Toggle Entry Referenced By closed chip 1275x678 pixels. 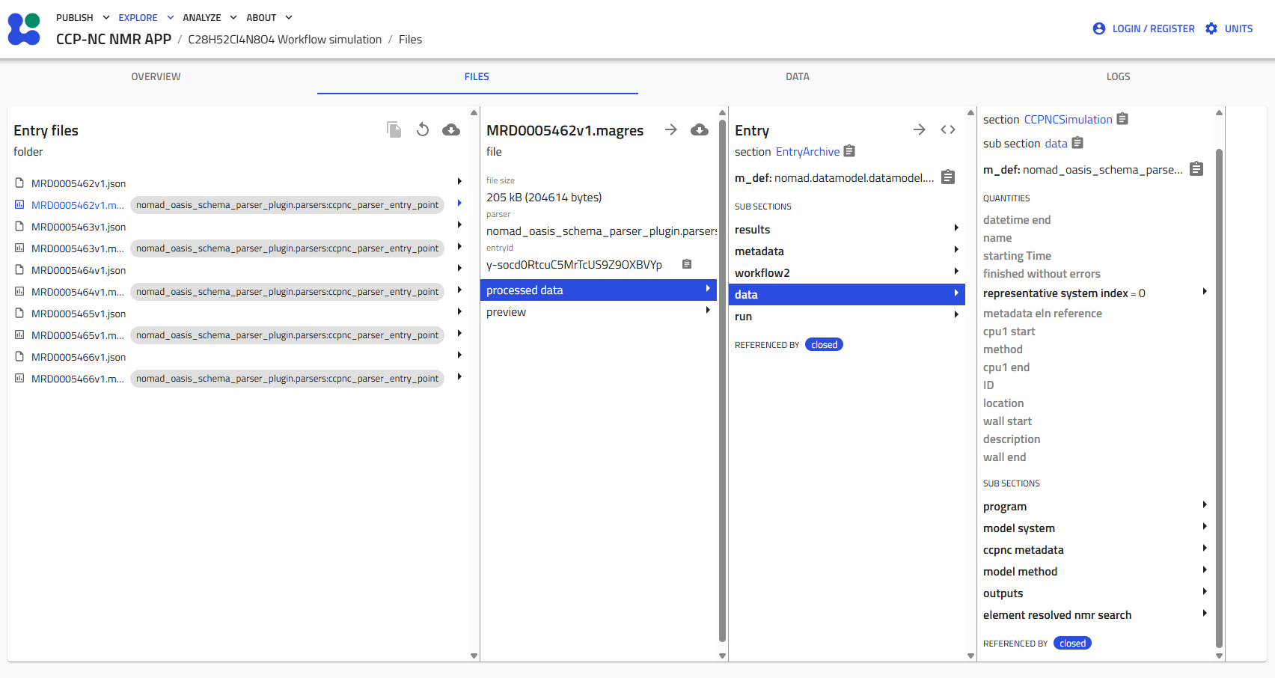pyautogui.click(x=824, y=345)
